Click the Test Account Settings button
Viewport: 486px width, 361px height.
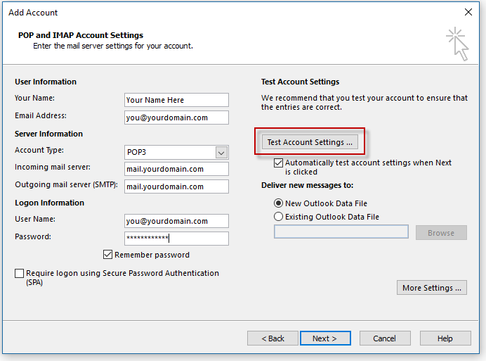pos(310,142)
